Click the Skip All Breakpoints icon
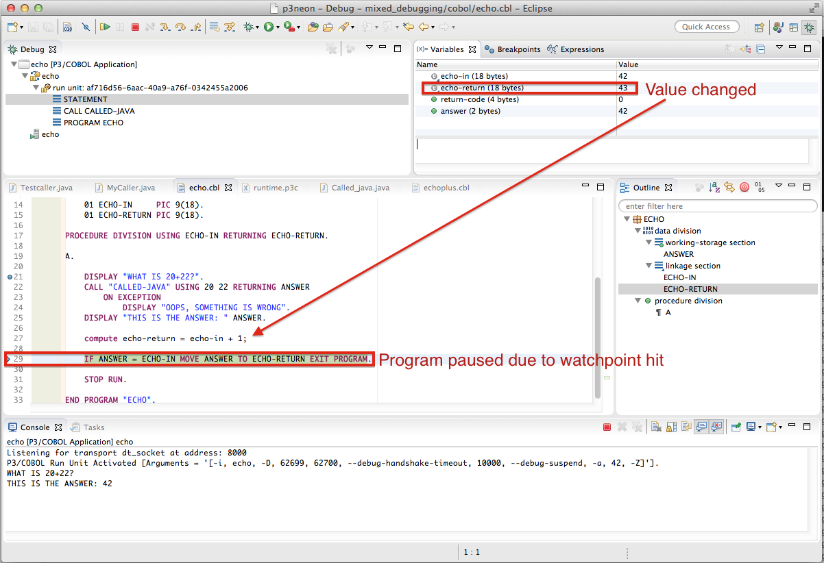 coord(86,27)
